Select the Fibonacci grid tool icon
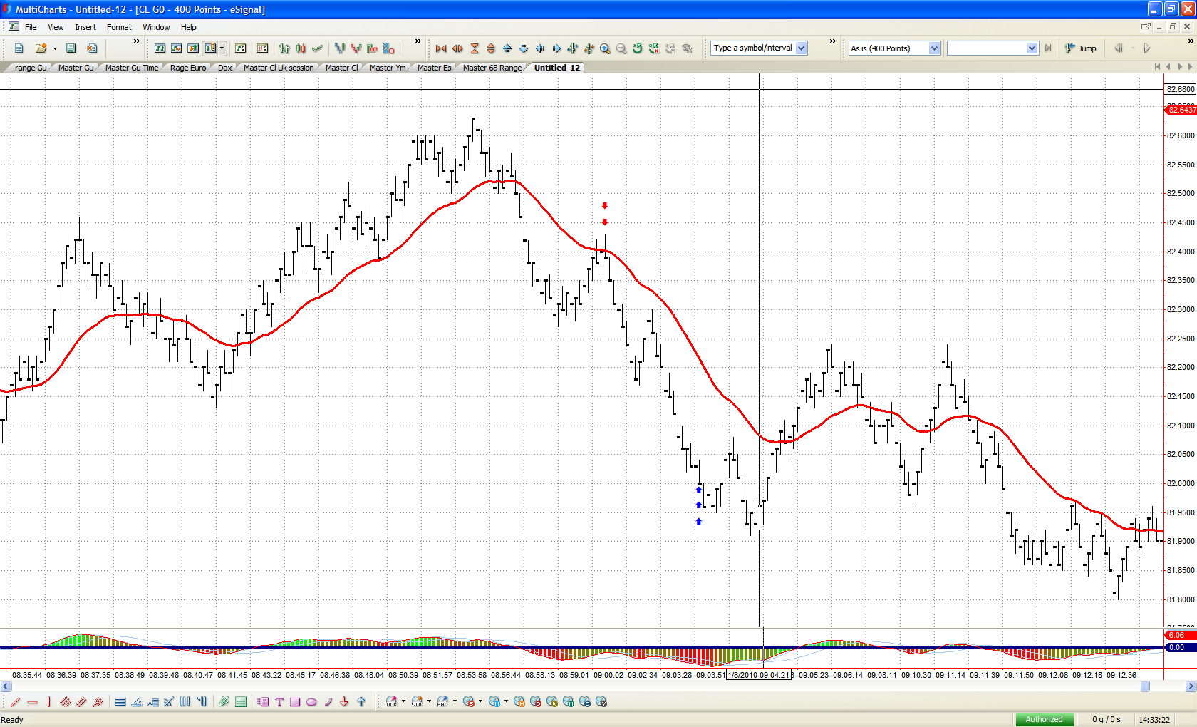Viewport: 1197px width, 727px height. coord(241,702)
